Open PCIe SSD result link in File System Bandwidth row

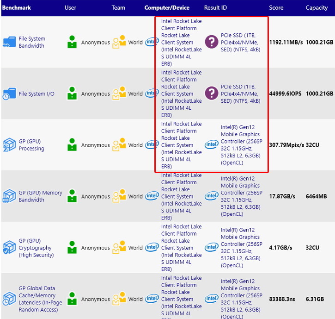(x=241, y=43)
